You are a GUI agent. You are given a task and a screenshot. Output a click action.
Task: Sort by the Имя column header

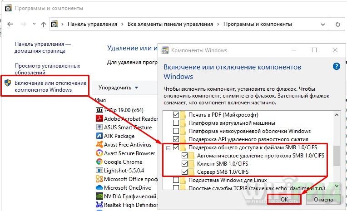click(100, 100)
